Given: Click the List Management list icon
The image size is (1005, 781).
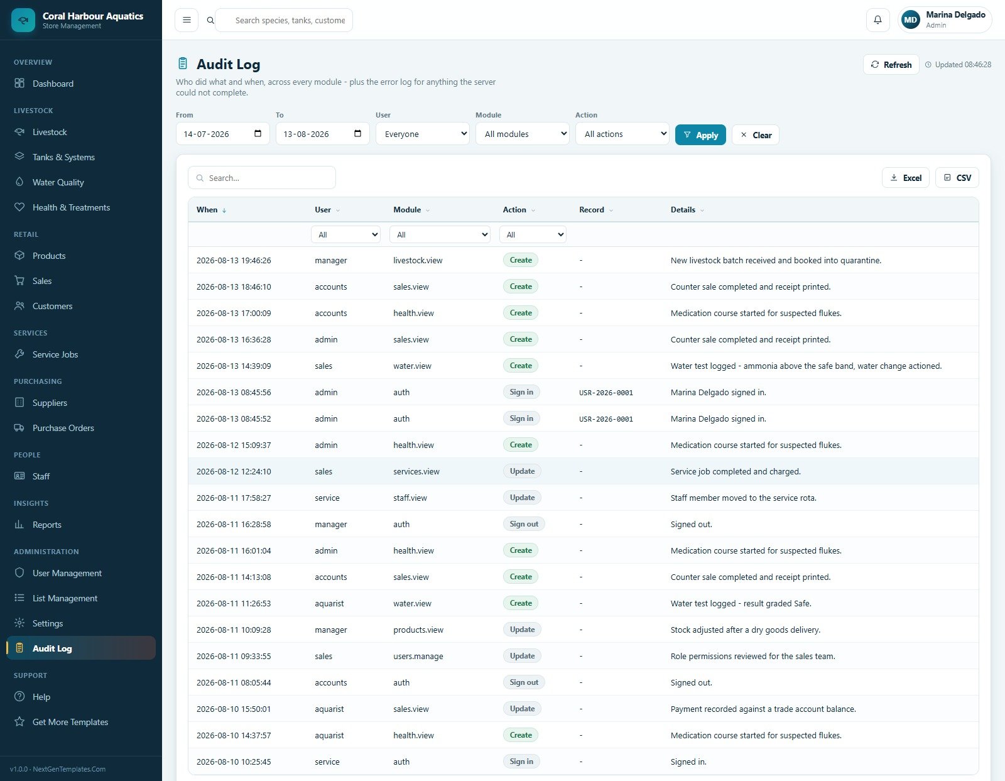Looking at the screenshot, I should pos(19,598).
